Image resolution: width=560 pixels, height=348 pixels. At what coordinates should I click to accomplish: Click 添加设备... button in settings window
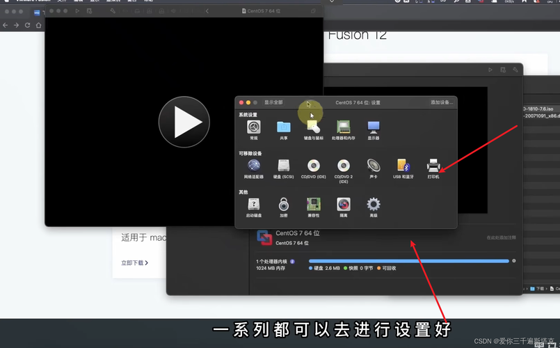coord(442,102)
